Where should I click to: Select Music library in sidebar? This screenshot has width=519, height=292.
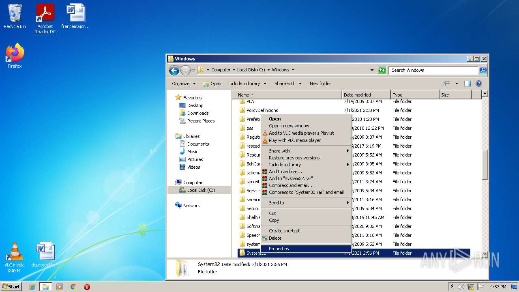(189, 152)
